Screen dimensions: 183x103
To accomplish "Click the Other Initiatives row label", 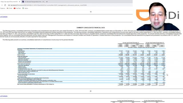I will coord(22,54).
